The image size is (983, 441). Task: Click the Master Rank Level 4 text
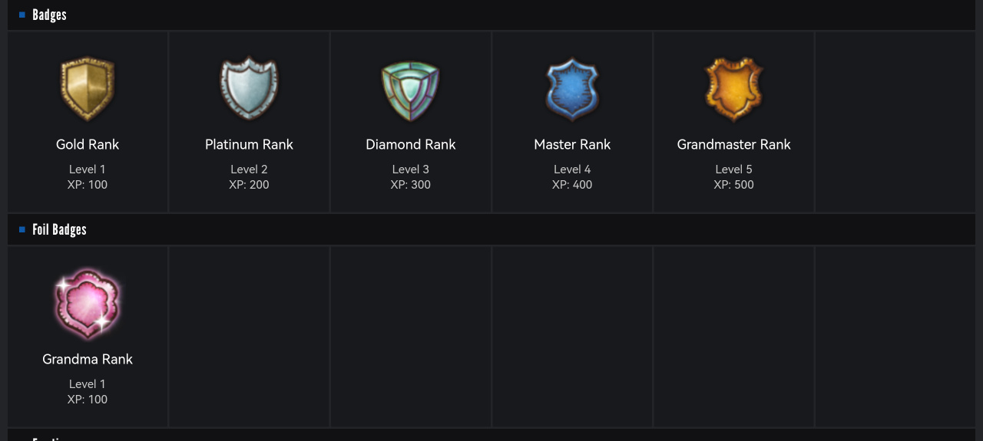pos(572,169)
